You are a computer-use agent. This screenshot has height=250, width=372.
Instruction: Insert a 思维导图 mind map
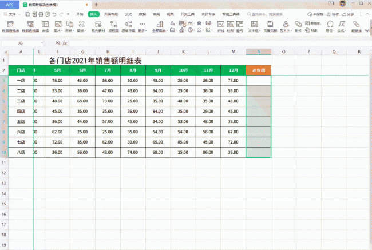pyautogui.click(x=128, y=26)
